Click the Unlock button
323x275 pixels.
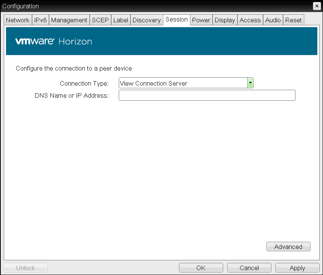pos(26,268)
